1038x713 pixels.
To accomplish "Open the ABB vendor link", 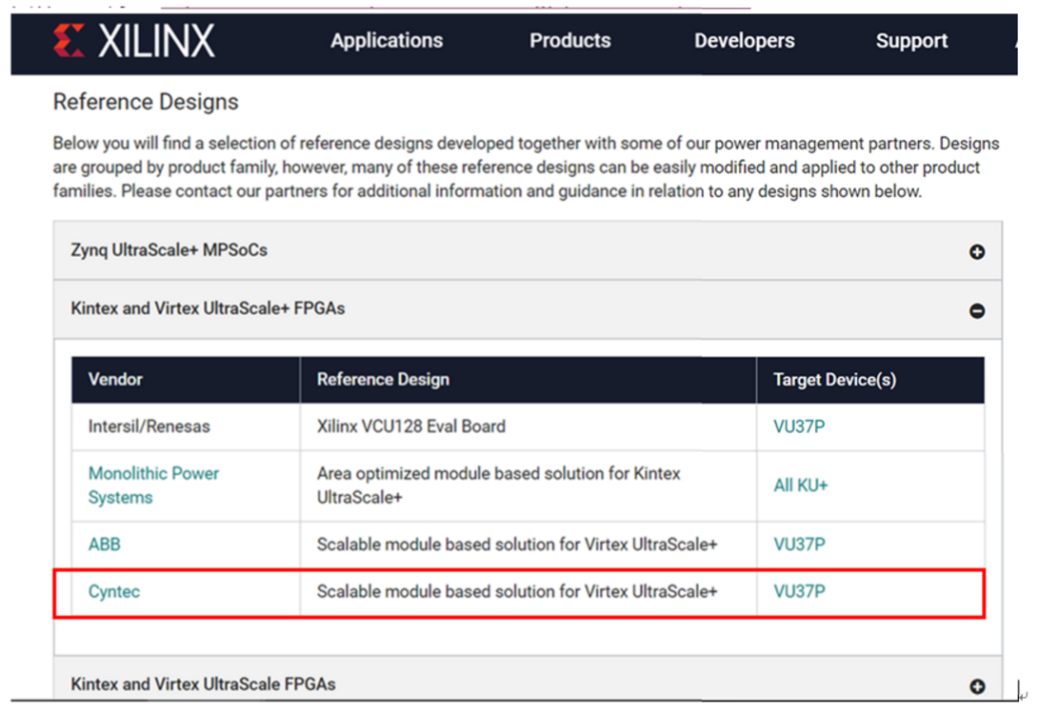I will click(105, 545).
